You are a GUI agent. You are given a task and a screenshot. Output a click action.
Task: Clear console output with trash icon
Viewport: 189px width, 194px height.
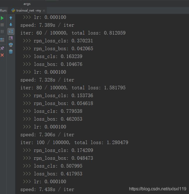pos(11,51)
